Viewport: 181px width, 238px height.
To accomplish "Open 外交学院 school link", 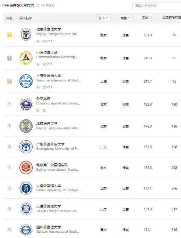I will [x=43, y=99].
